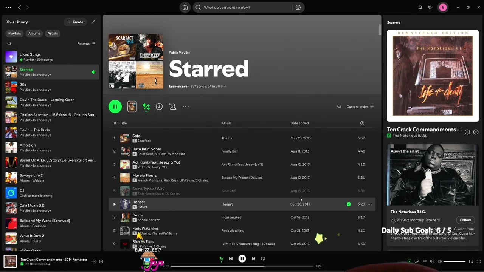Sort by the Date added column header
Viewport: 484px width, 272px height.
click(x=299, y=123)
